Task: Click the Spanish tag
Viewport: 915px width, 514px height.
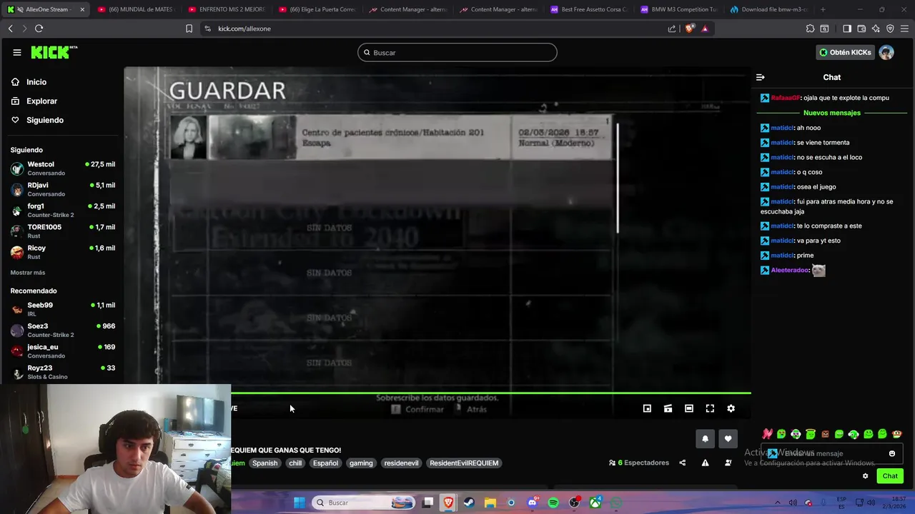Action: [x=264, y=463]
